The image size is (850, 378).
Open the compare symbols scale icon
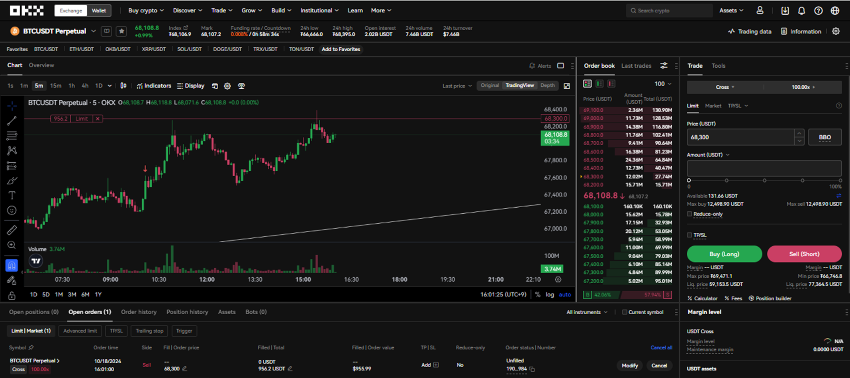click(x=241, y=86)
